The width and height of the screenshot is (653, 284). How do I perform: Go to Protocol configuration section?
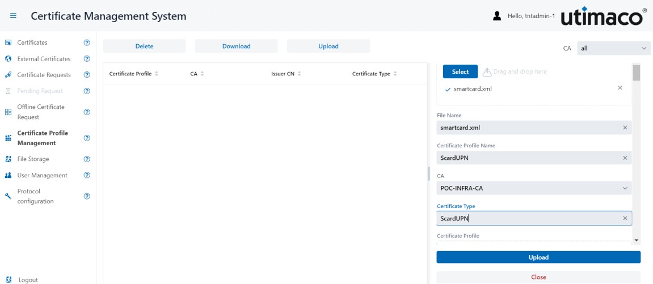[35, 196]
